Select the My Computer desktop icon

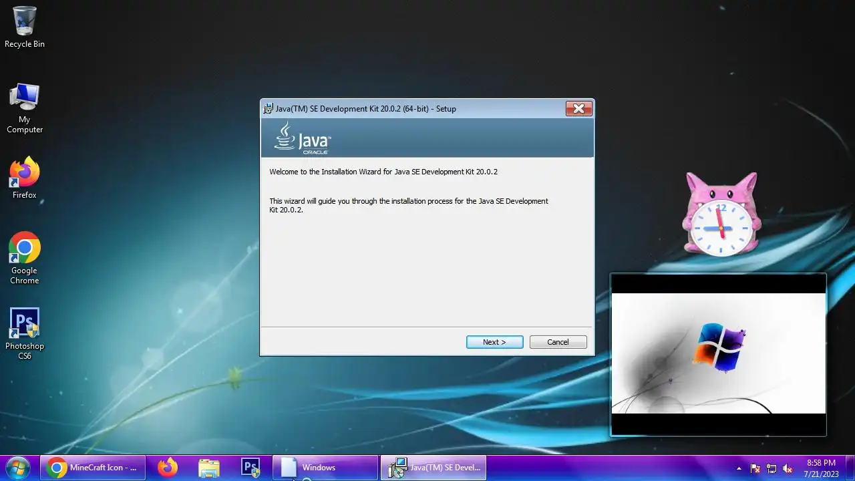click(25, 108)
